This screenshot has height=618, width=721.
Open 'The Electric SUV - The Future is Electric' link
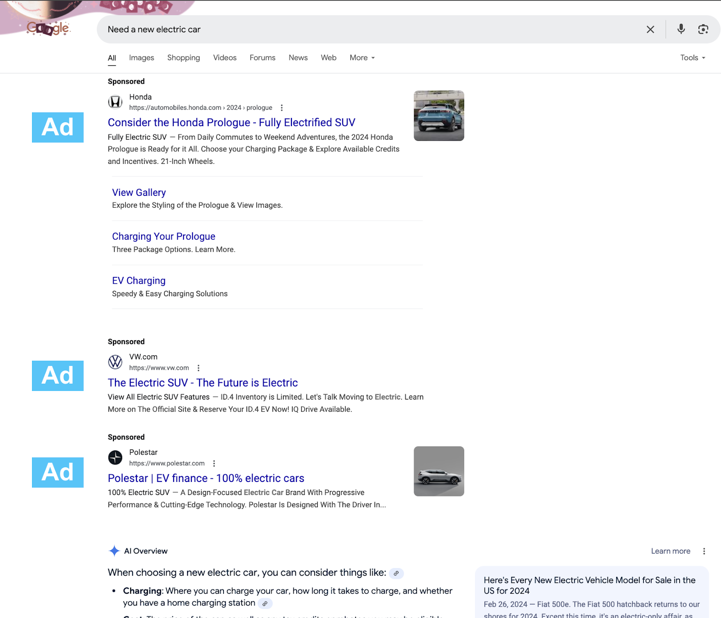[x=203, y=382]
